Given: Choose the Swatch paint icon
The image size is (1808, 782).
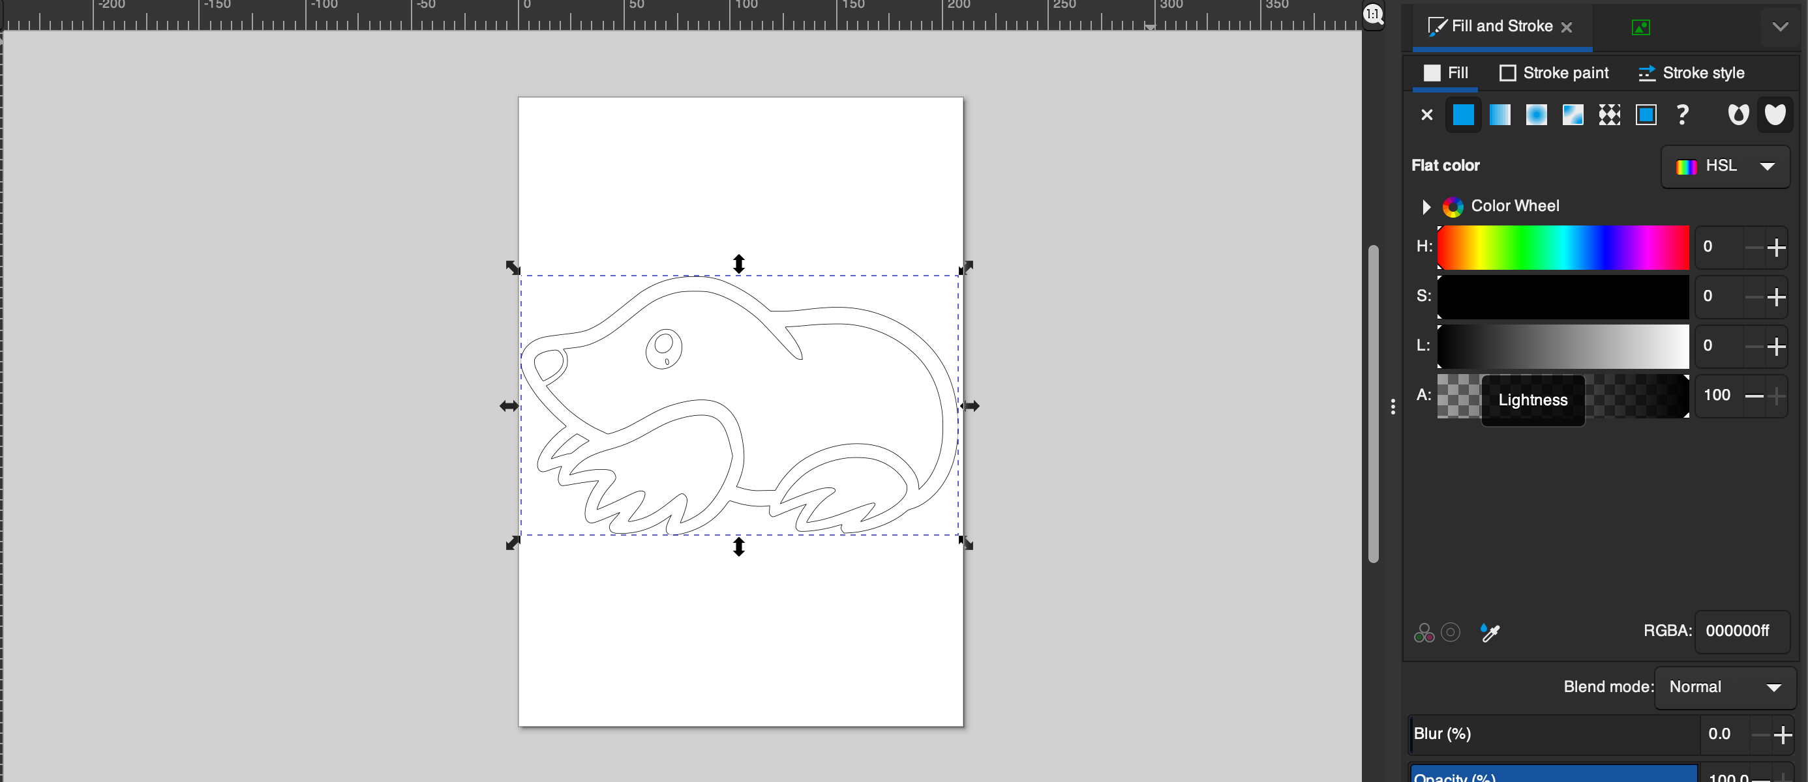Looking at the screenshot, I should point(1646,115).
